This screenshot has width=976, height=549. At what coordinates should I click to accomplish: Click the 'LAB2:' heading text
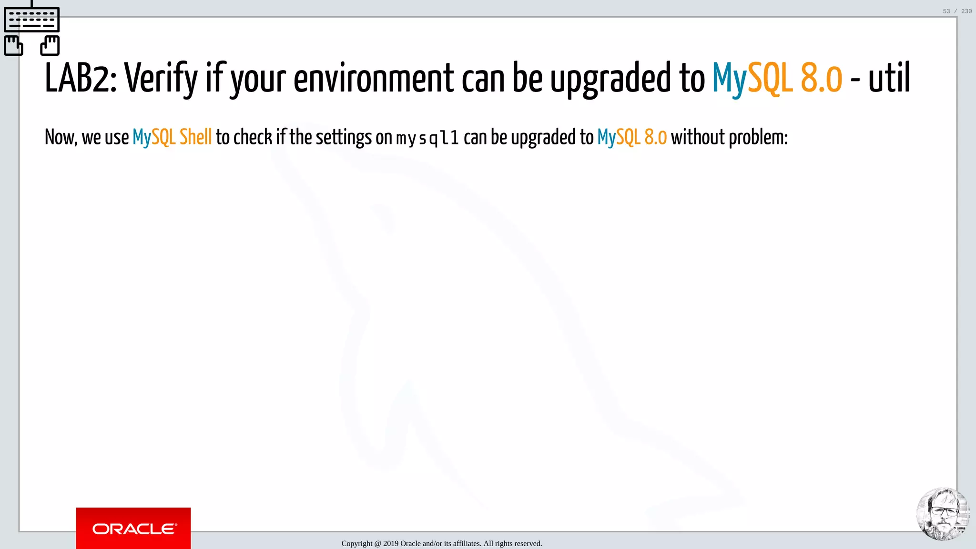point(81,78)
